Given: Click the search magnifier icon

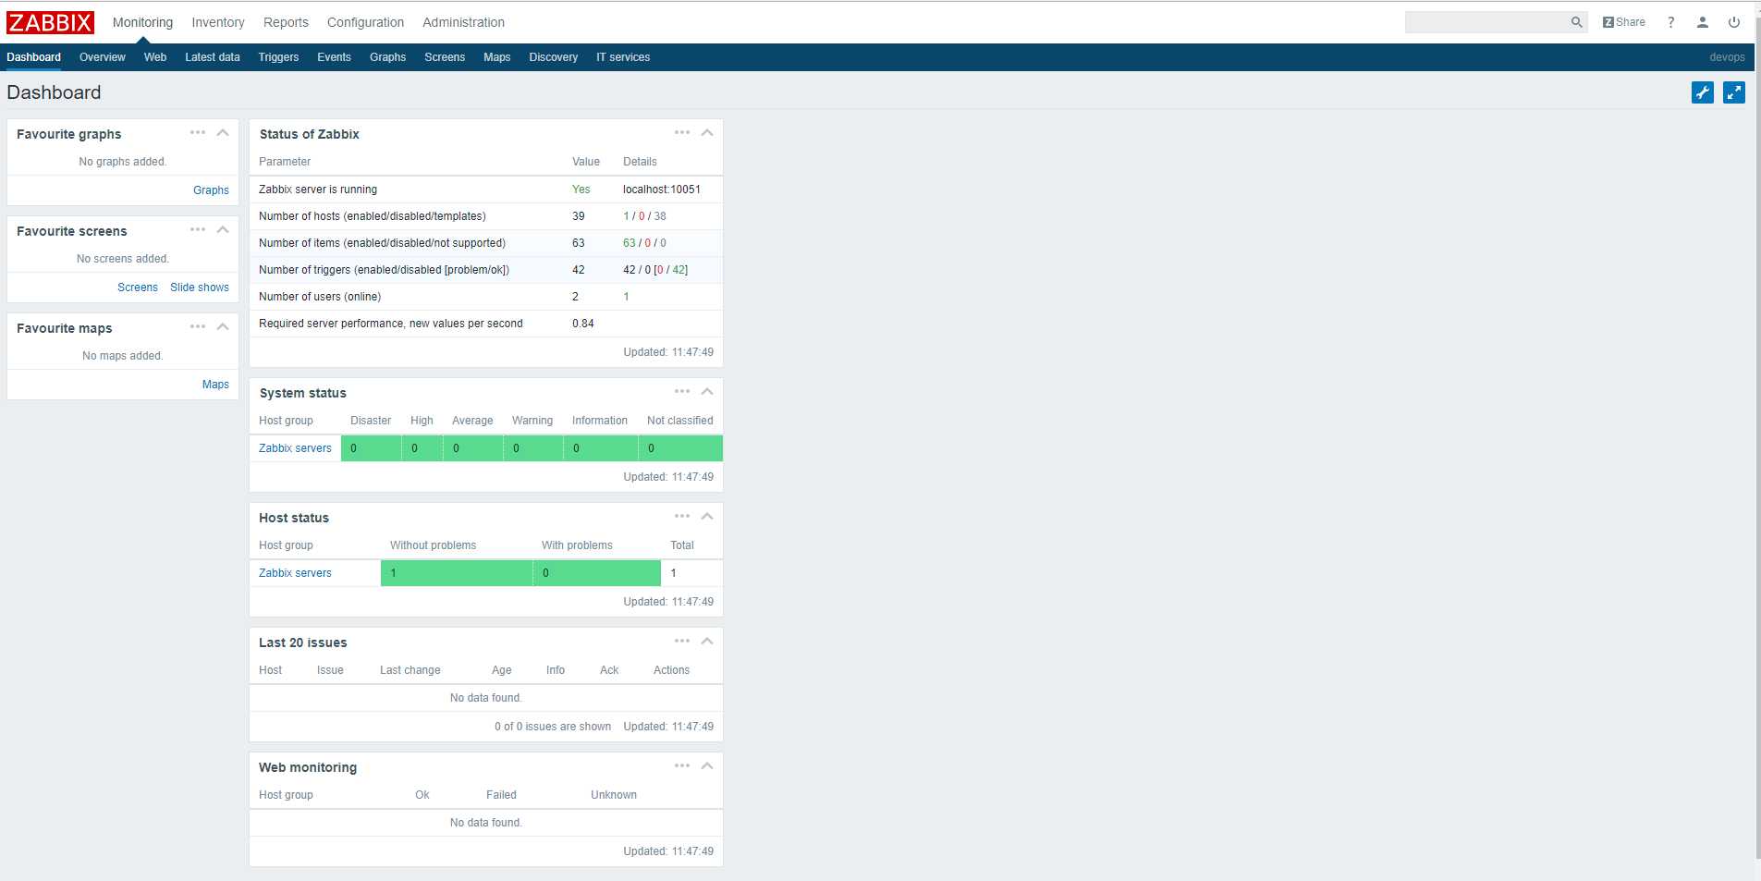Looking at the screenshot, I should coord(1576,22).
